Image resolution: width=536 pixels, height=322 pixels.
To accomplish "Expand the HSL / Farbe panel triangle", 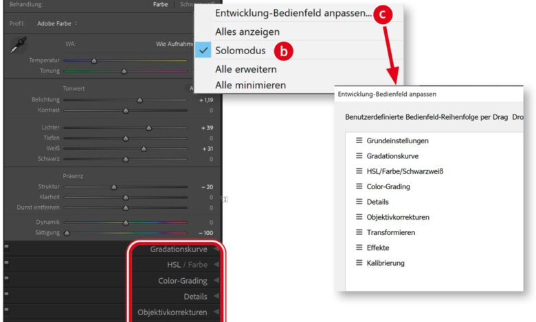I will pos(216,264).
